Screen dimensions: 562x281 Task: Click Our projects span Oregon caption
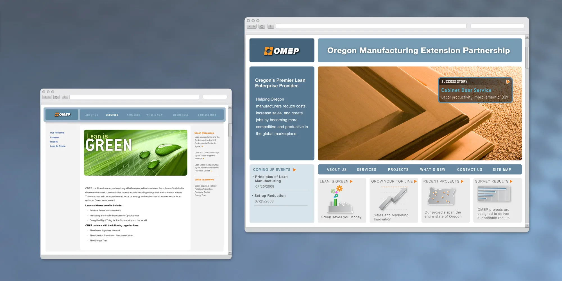443,214
